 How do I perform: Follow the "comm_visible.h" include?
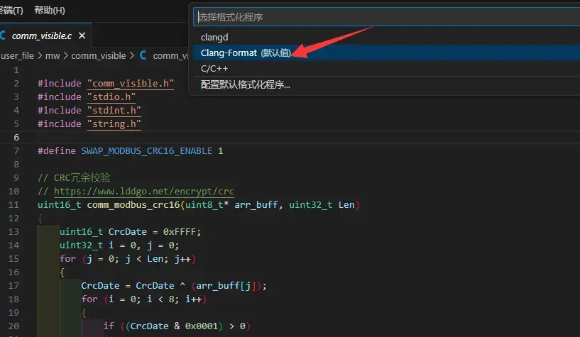click(x=131, y=84)
